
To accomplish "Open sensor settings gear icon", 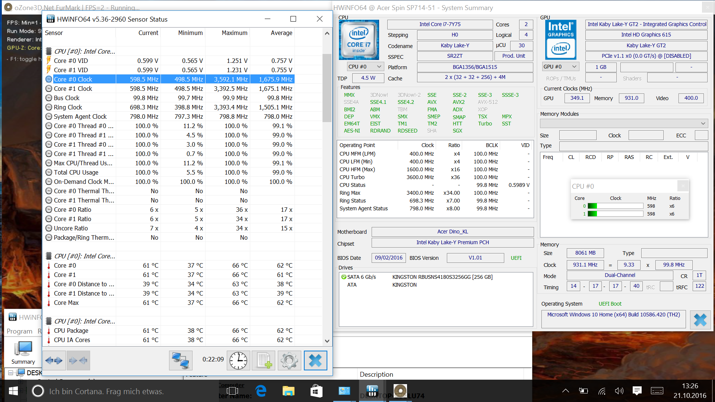I will tap(289, 360).
